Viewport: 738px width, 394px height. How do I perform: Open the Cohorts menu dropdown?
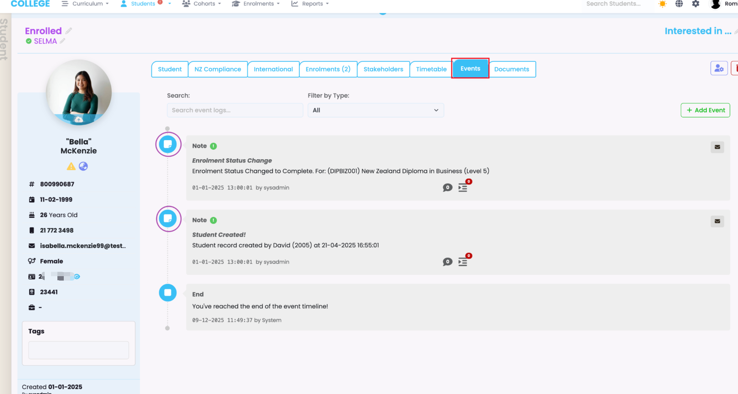tap(202, 4)
